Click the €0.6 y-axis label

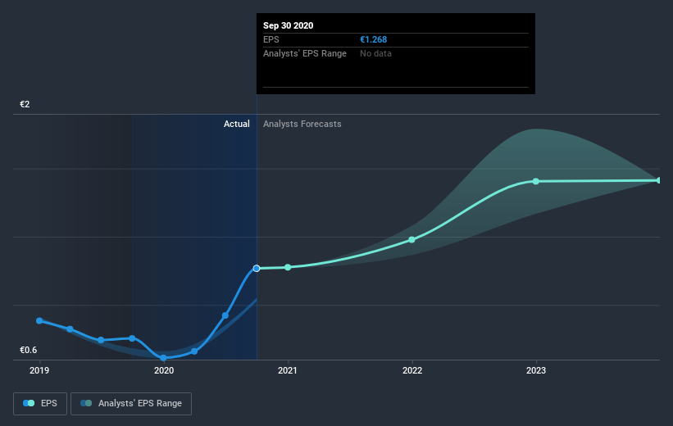[x=29, y=350]
